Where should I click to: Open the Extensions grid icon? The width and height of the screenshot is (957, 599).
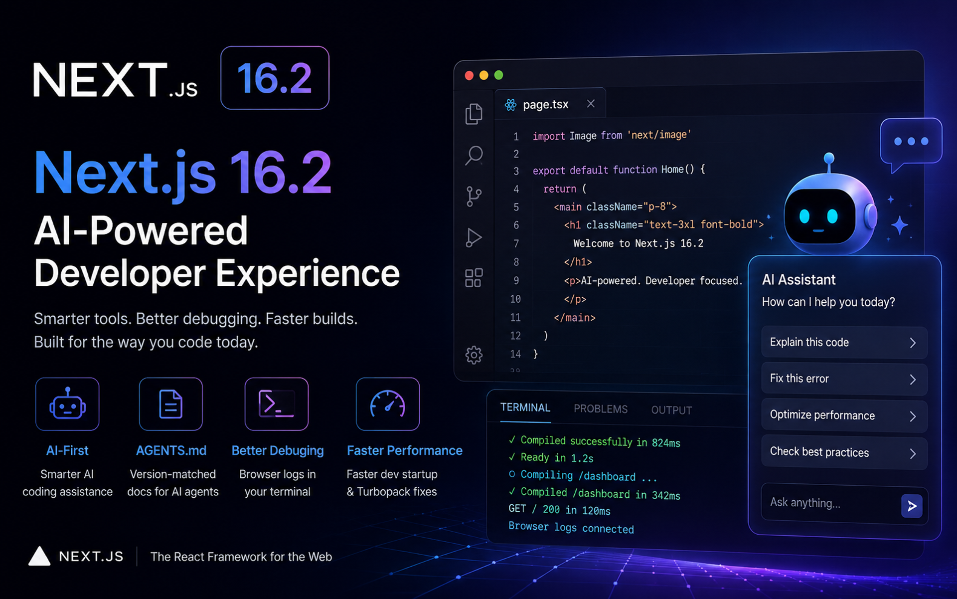pos(474,278)
